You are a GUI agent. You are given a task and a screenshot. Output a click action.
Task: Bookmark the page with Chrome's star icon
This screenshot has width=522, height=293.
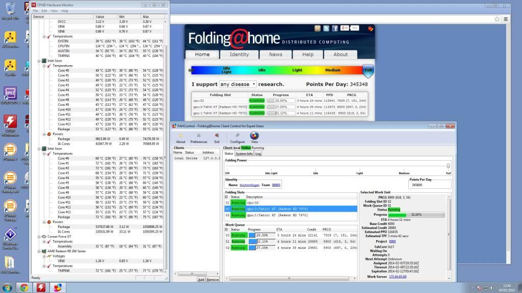pyautogui.click(x=497, y=19)
